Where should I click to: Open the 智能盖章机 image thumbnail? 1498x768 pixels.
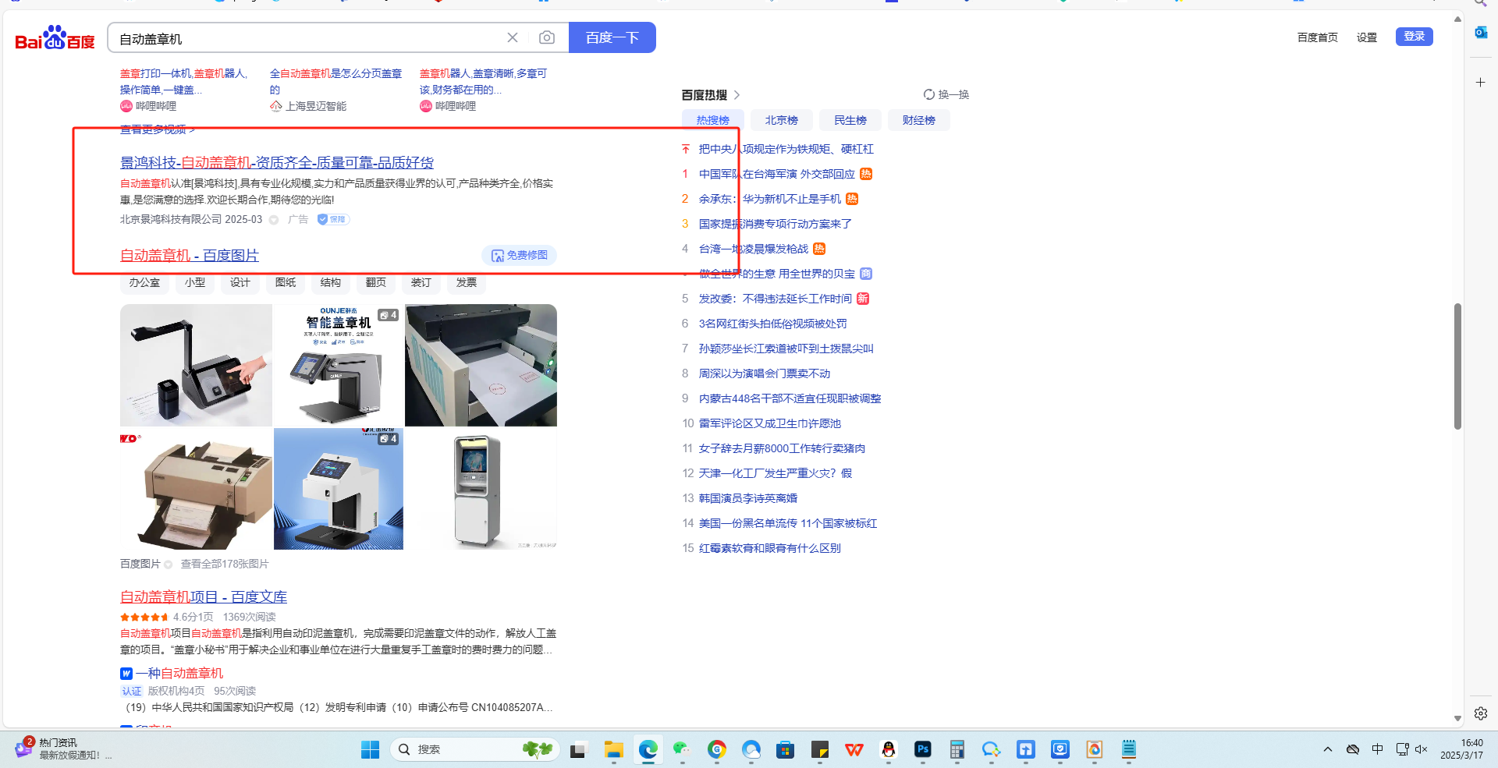tap(339, 365)
